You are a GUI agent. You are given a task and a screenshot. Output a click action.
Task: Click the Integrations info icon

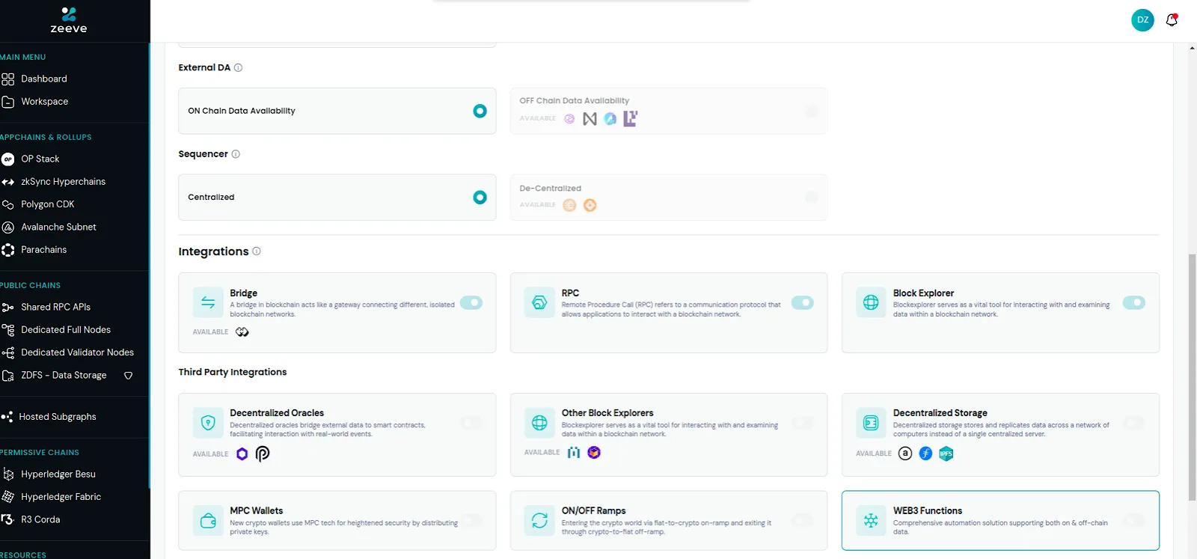257,251
